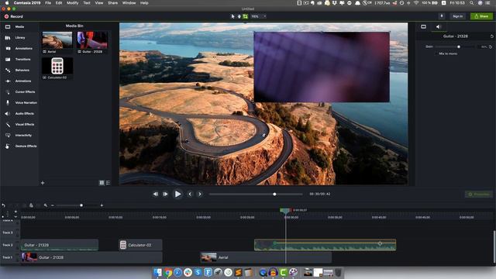Screen dimensions: 496x279
Task: Jump to previous clip in preview
Action: pyautogui.click(x=190, y=194)
